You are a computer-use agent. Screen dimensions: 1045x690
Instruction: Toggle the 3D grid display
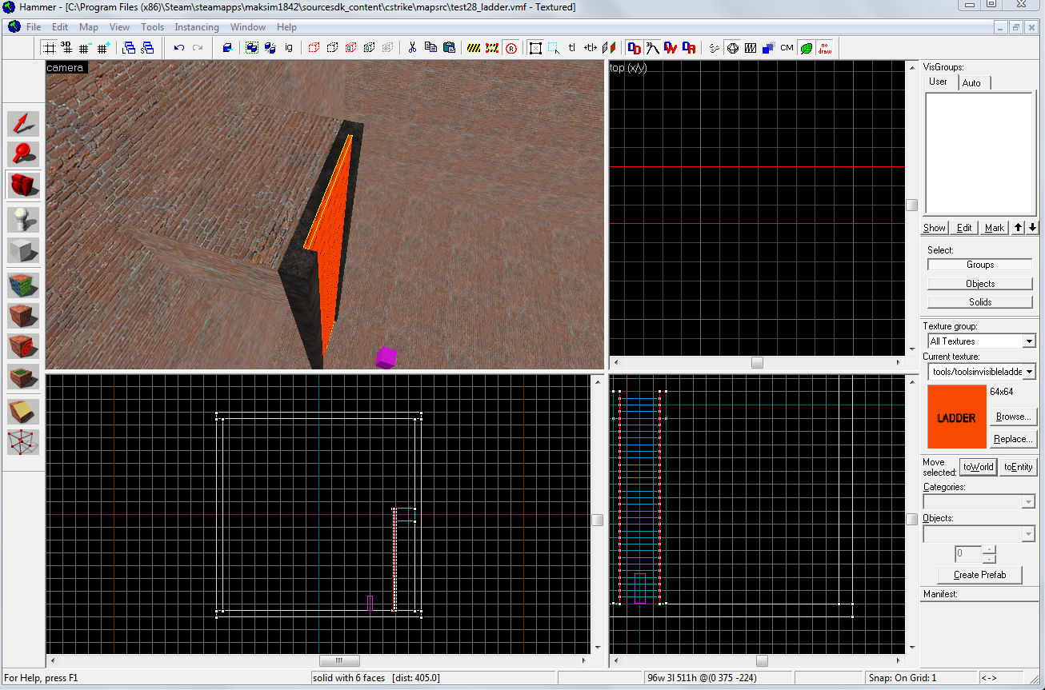coord(67,48)
